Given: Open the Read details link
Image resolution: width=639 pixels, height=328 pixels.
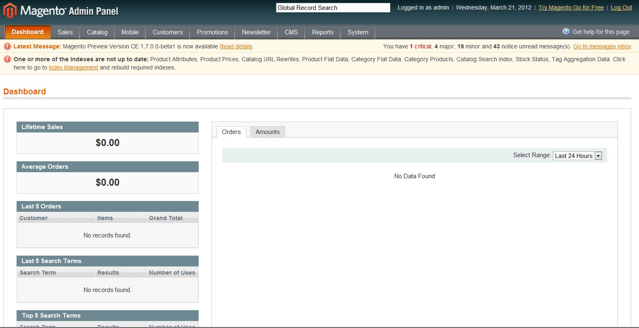Looking at the screenshot, I should [x=236, y=46].
